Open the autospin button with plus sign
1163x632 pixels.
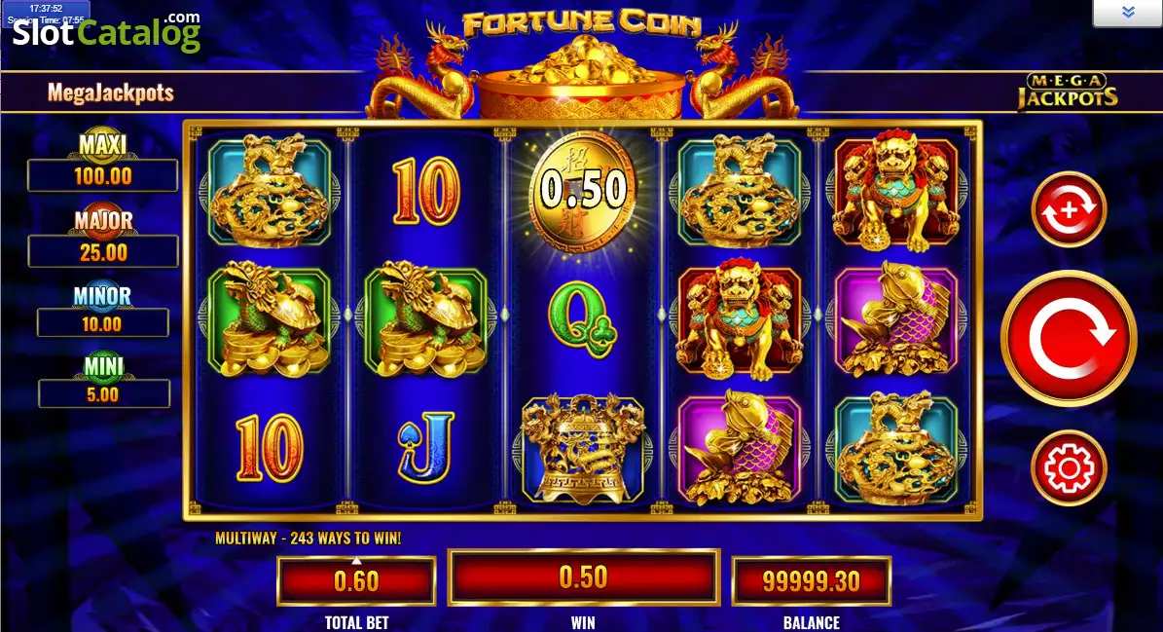(1069, 209)
